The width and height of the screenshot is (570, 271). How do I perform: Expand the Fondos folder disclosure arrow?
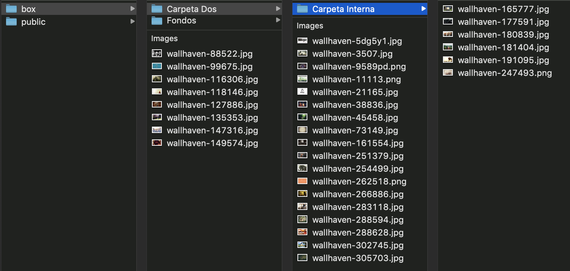click(x=278, y=20)
